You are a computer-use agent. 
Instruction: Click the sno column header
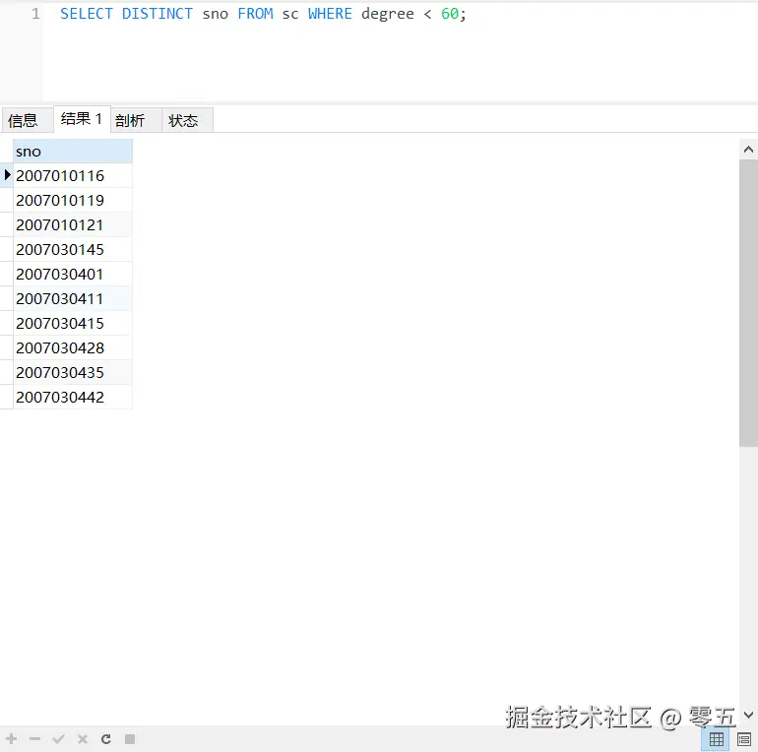tap(73, 152)
